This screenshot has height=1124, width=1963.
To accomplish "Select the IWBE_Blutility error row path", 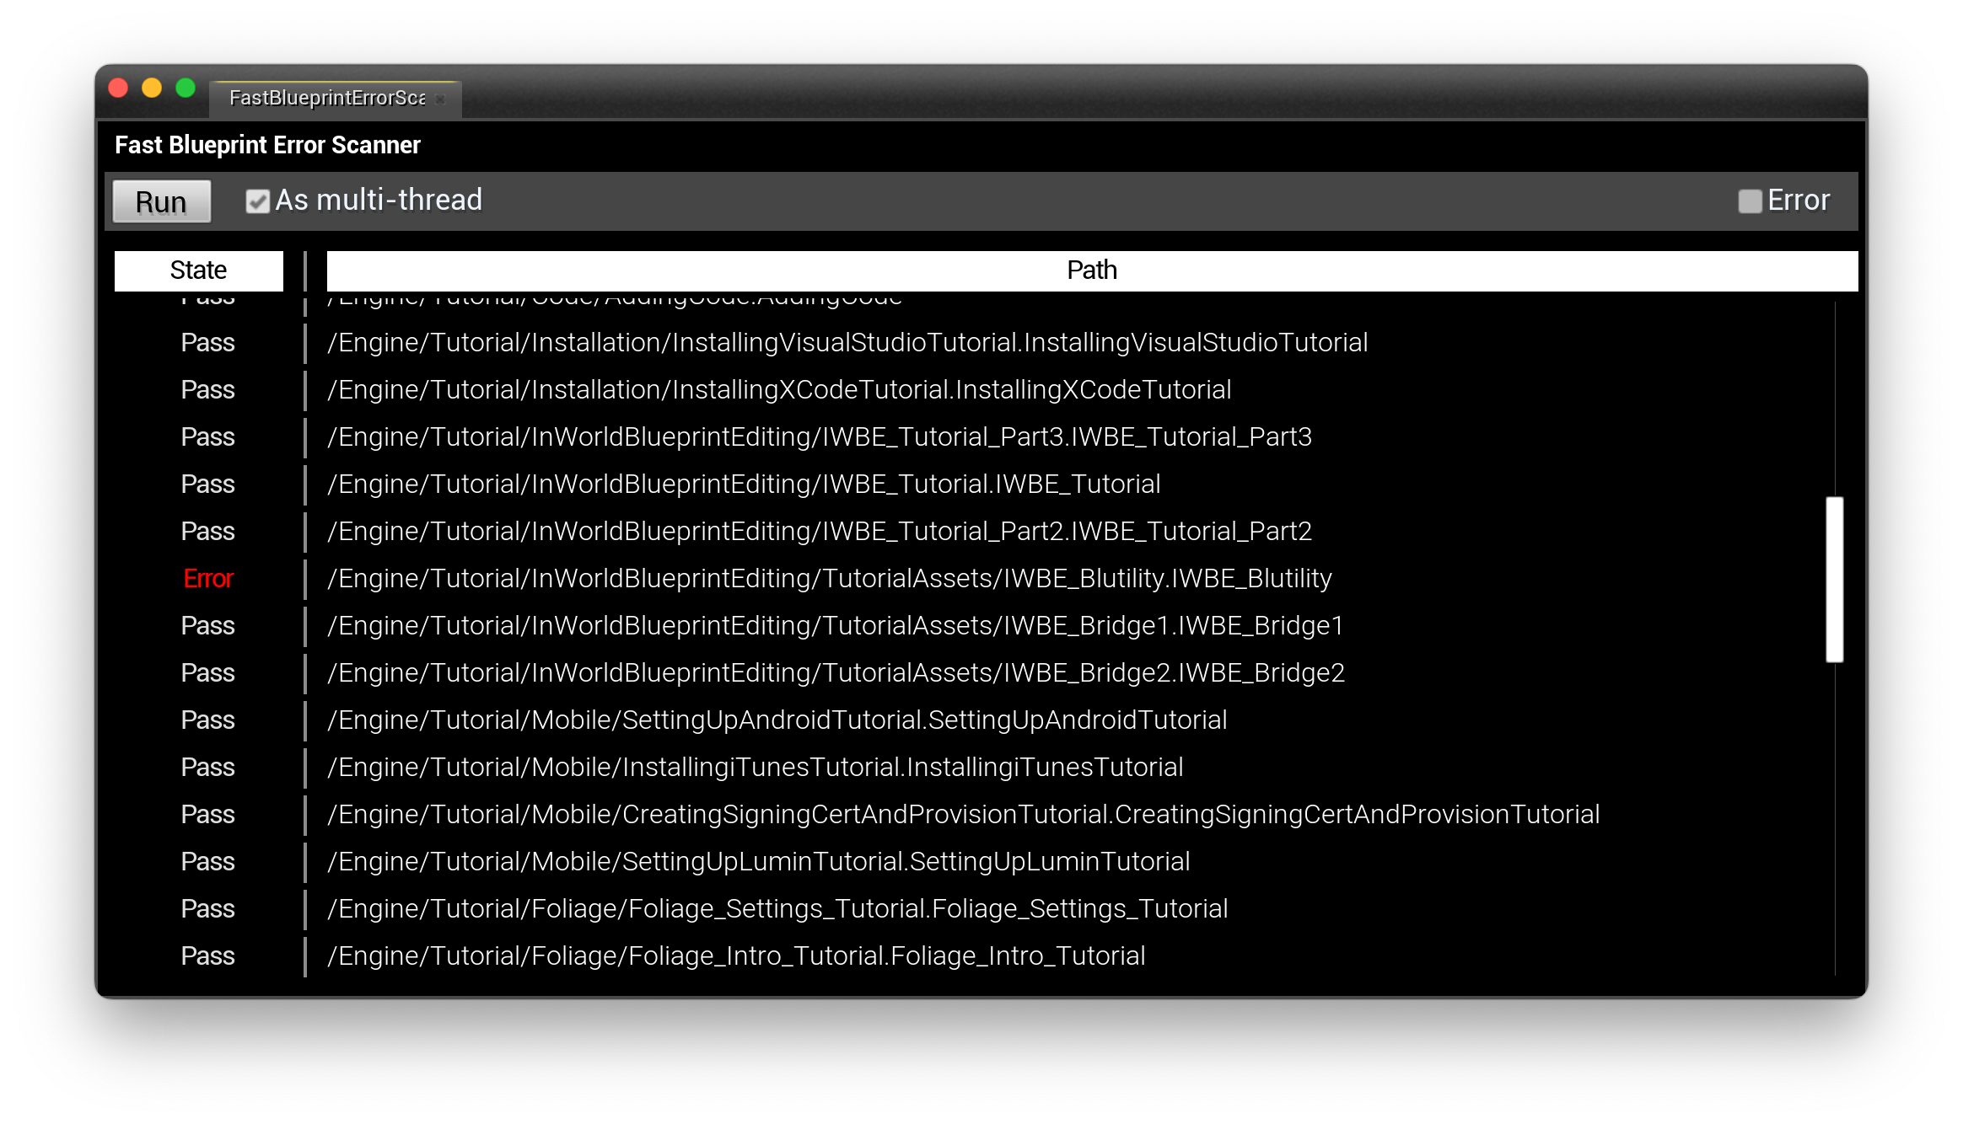I will point(829,579).
